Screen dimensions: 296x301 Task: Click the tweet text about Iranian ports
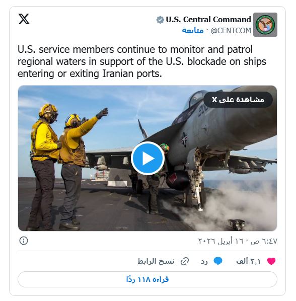coord(142,61)
